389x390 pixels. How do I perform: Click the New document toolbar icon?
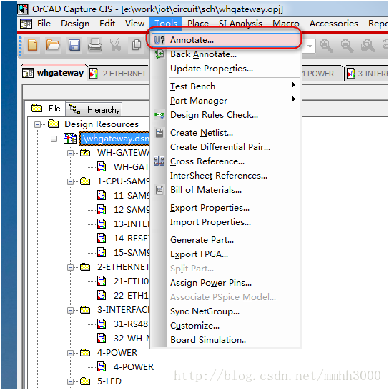point(33,46)
